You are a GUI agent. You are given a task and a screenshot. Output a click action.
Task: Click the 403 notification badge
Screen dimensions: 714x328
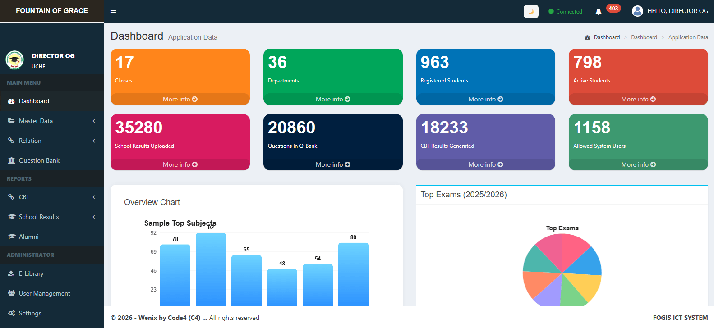coord(613,8)
